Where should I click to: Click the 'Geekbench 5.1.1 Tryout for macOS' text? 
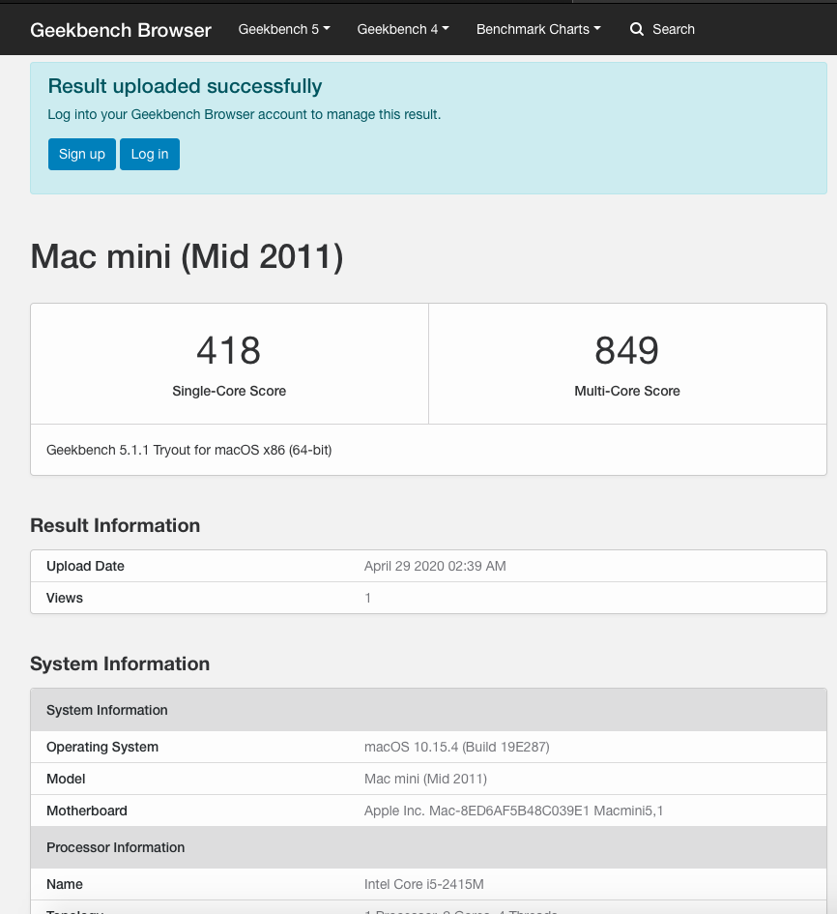189,450
